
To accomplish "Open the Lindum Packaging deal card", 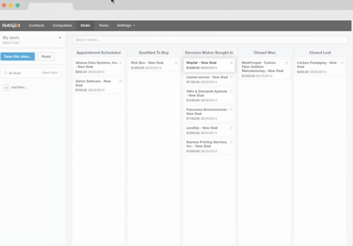I will [x=320, y=67].
